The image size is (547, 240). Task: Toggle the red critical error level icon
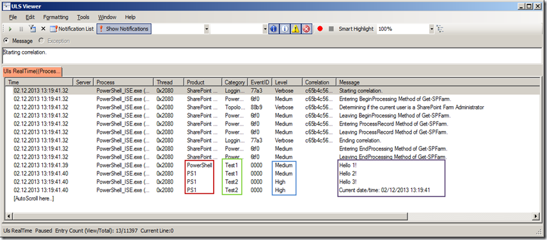pyautogui.click(x=306, y=29)
